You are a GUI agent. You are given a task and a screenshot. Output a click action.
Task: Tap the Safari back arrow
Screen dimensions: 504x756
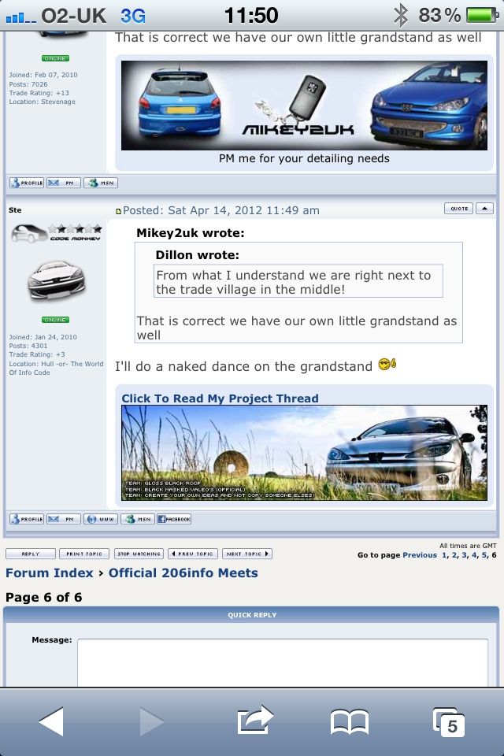51,721
